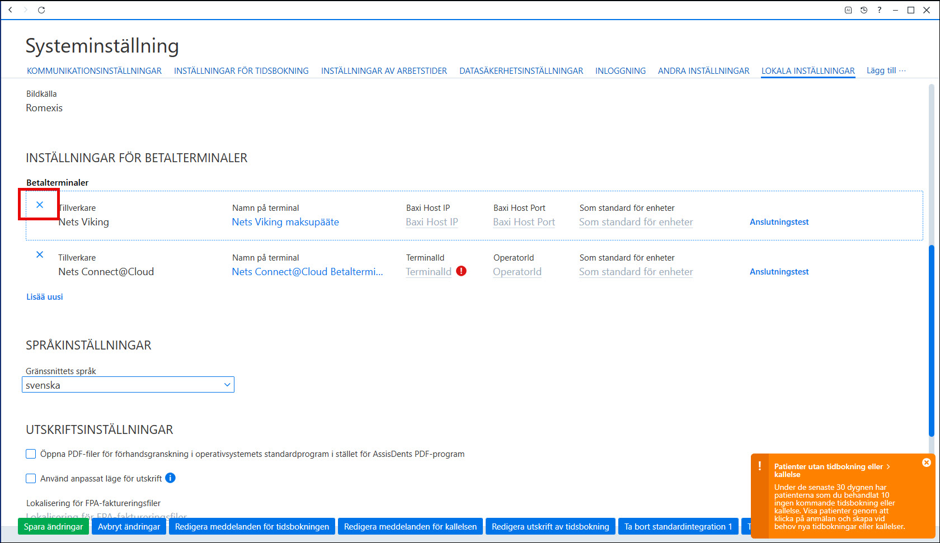Select Lokala inställningar tab

[808, 71]
